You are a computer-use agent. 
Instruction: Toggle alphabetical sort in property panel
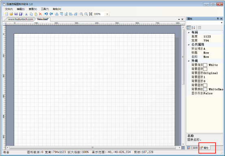pyautogui.click(x=193, y=27)
